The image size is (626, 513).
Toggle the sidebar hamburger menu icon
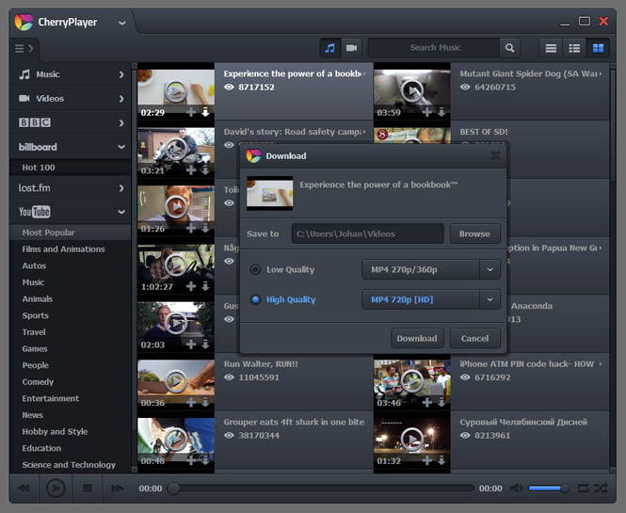(24, 49)
